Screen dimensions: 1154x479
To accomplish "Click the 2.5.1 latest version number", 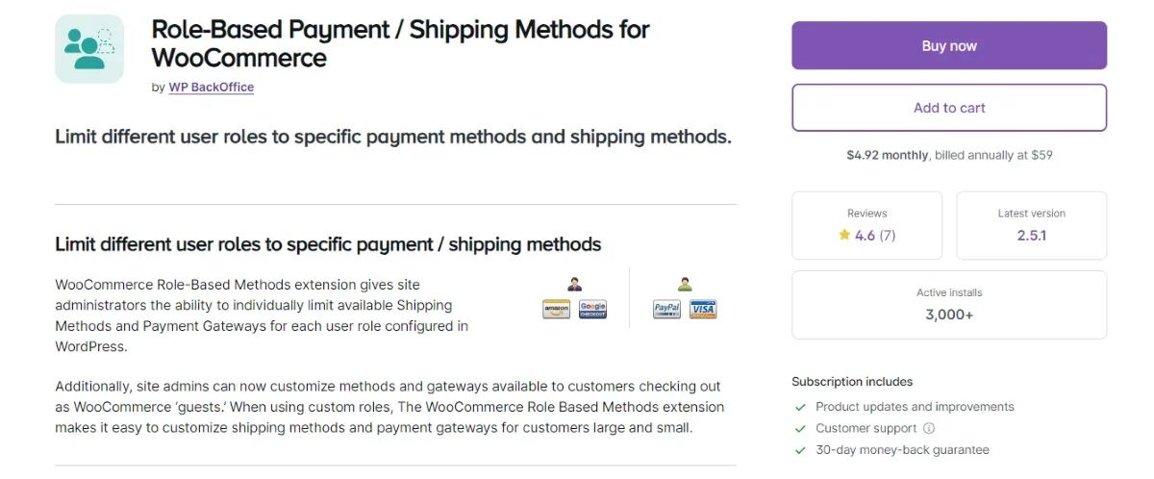I will [x=1031, y=235].
